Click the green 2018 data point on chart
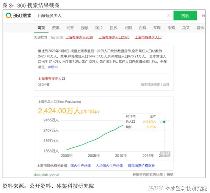Image resolution: width=210 pixels, height=193 pixels. 165,122
